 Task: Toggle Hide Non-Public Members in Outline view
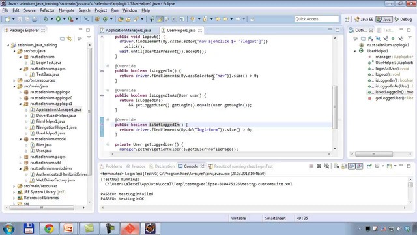coord(393,39)
